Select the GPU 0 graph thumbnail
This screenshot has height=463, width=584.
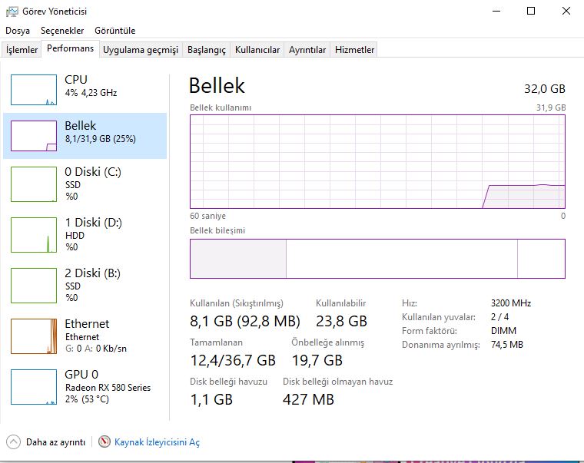[x=34, y=387]
